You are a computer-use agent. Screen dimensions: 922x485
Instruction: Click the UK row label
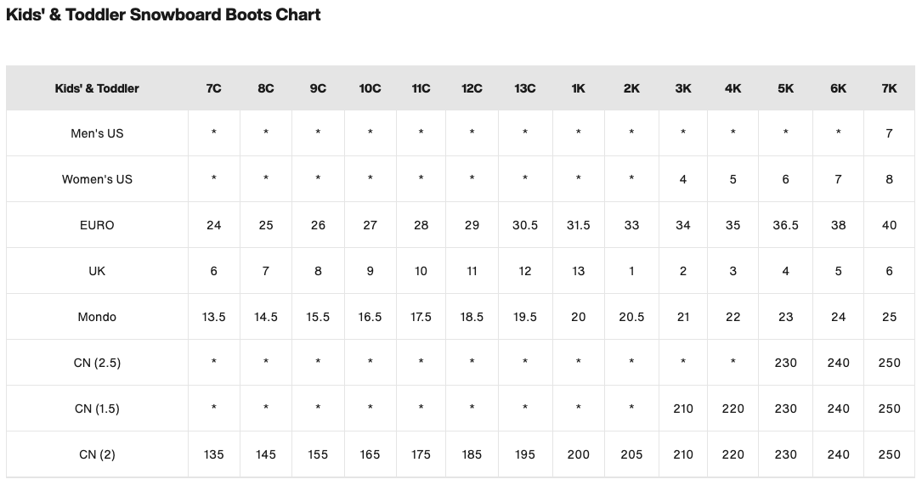coord(97,271)
